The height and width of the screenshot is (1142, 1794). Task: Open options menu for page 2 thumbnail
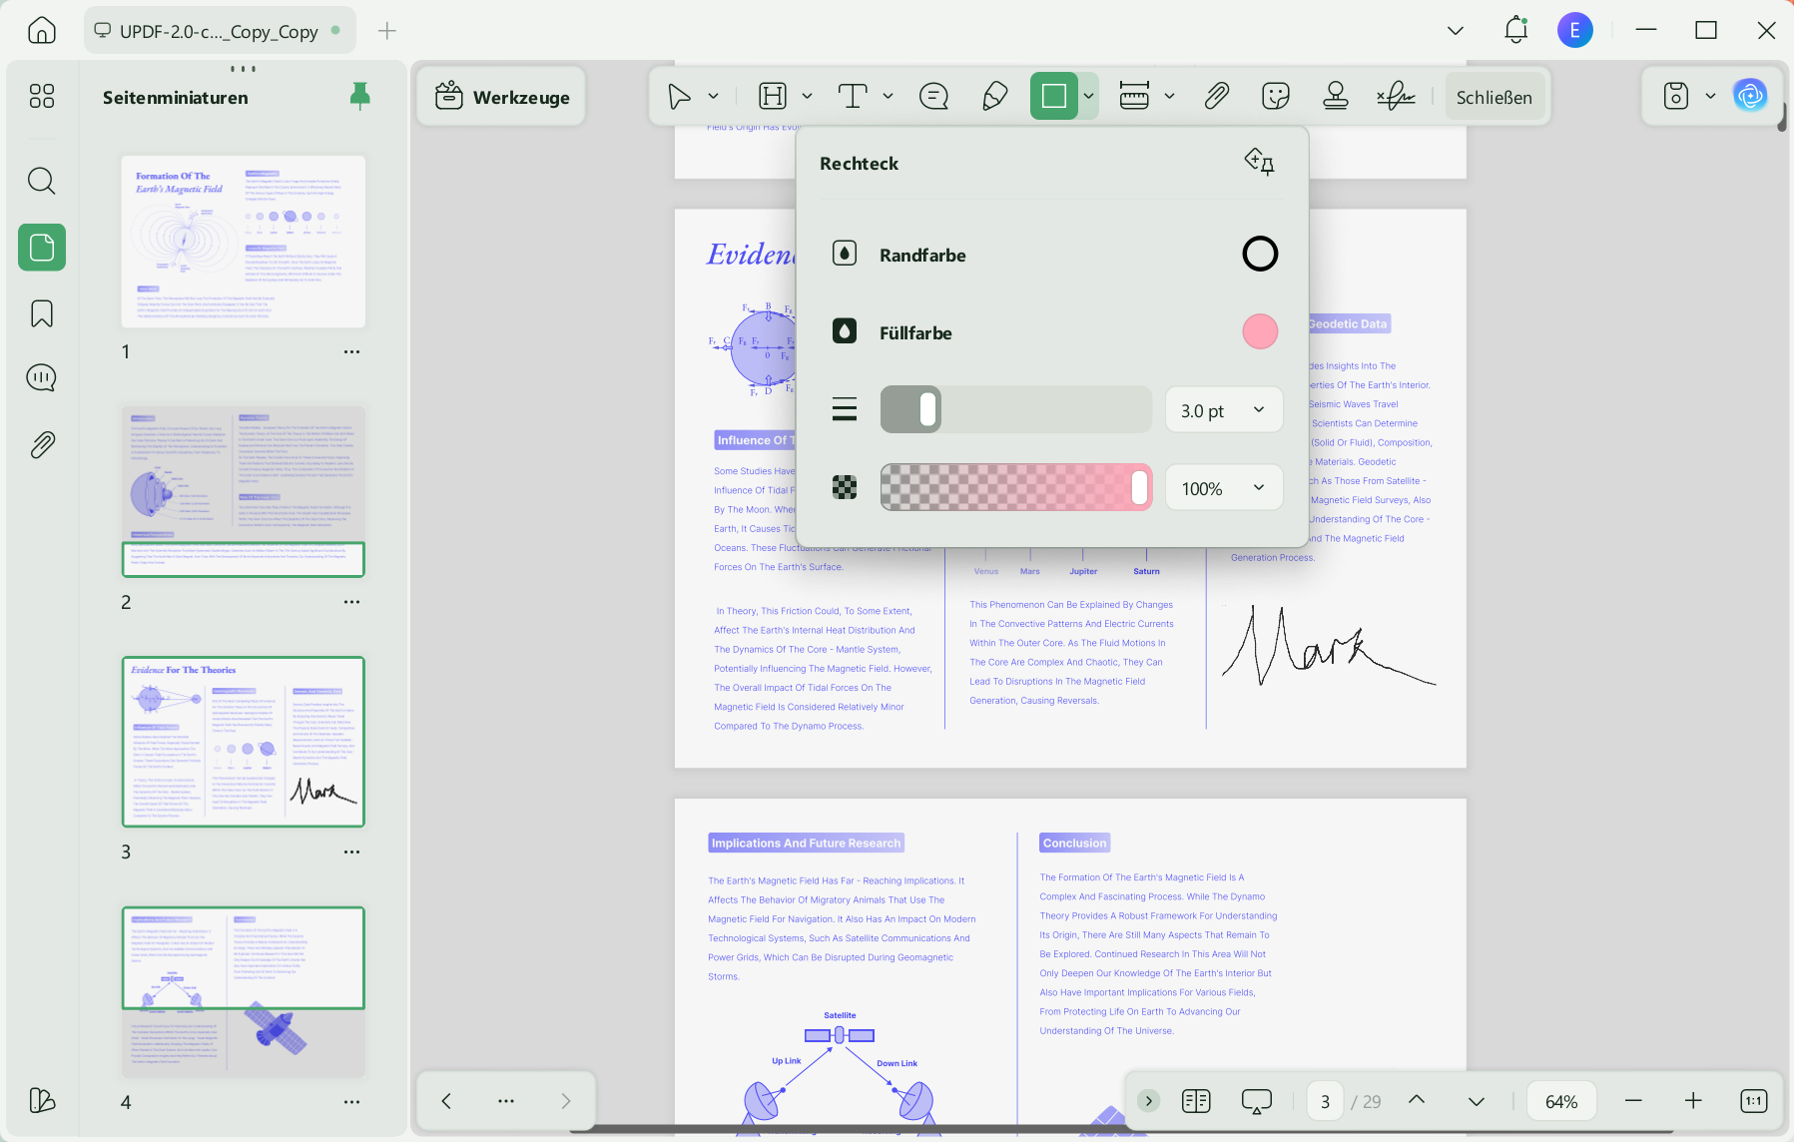351,602
